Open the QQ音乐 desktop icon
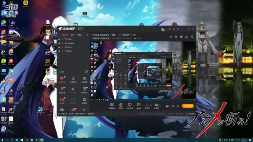The width and height of the screenshot is (253, 142). (3, 62)
